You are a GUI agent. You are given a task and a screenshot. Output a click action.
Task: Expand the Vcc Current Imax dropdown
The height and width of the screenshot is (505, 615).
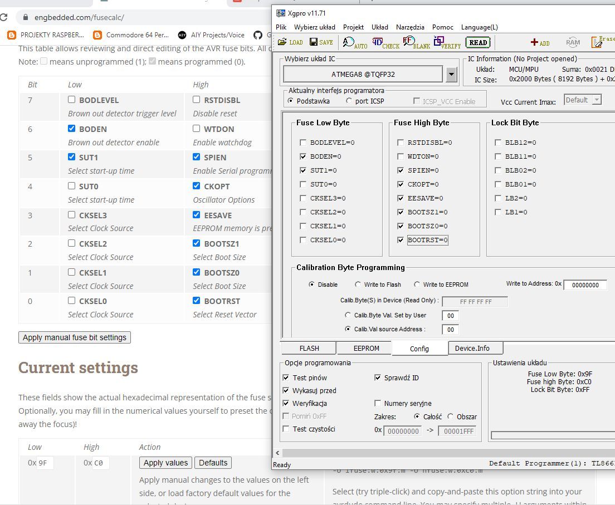(x=596, y=100)
